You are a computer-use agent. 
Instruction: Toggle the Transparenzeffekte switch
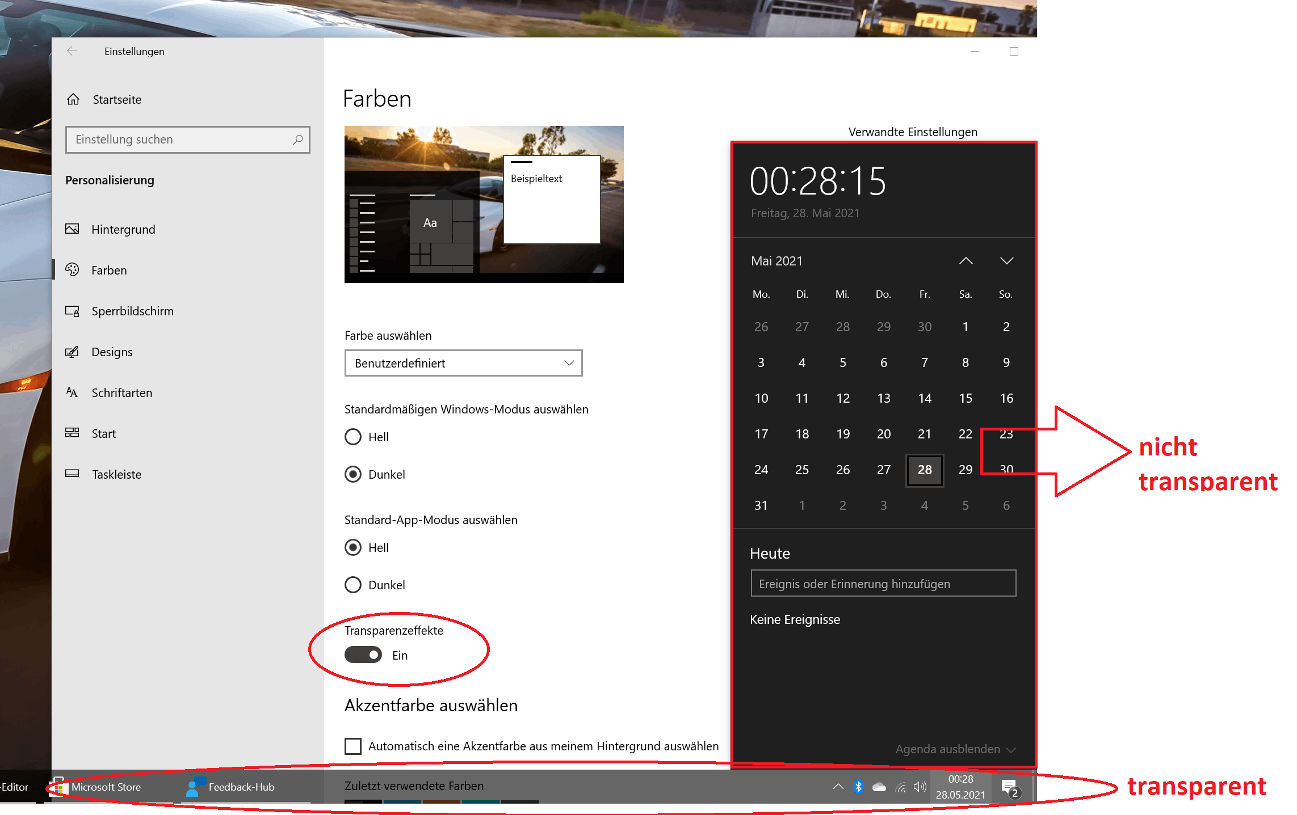[363, 655]
